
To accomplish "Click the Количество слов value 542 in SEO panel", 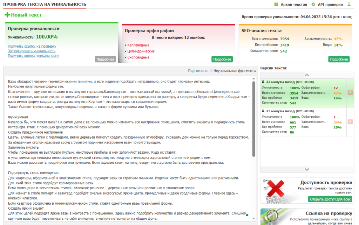I will click(283, 51).
